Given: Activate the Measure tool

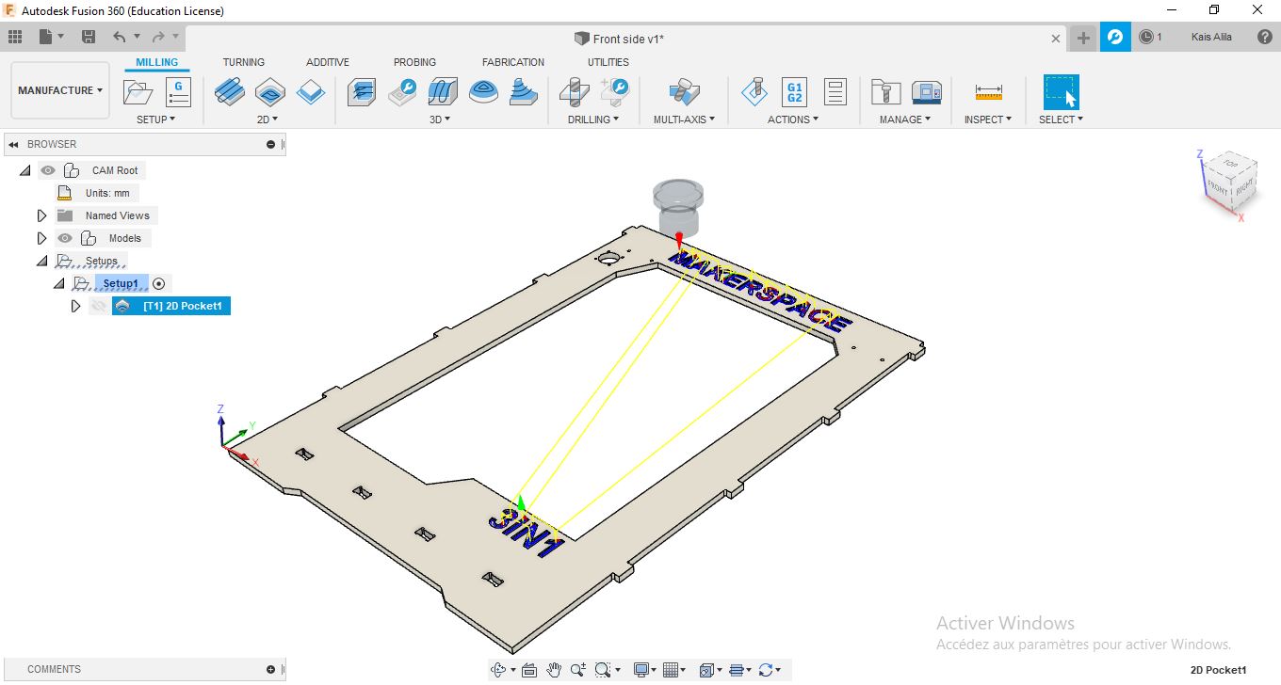Looking at the screenshot, I should click(988, 92).
